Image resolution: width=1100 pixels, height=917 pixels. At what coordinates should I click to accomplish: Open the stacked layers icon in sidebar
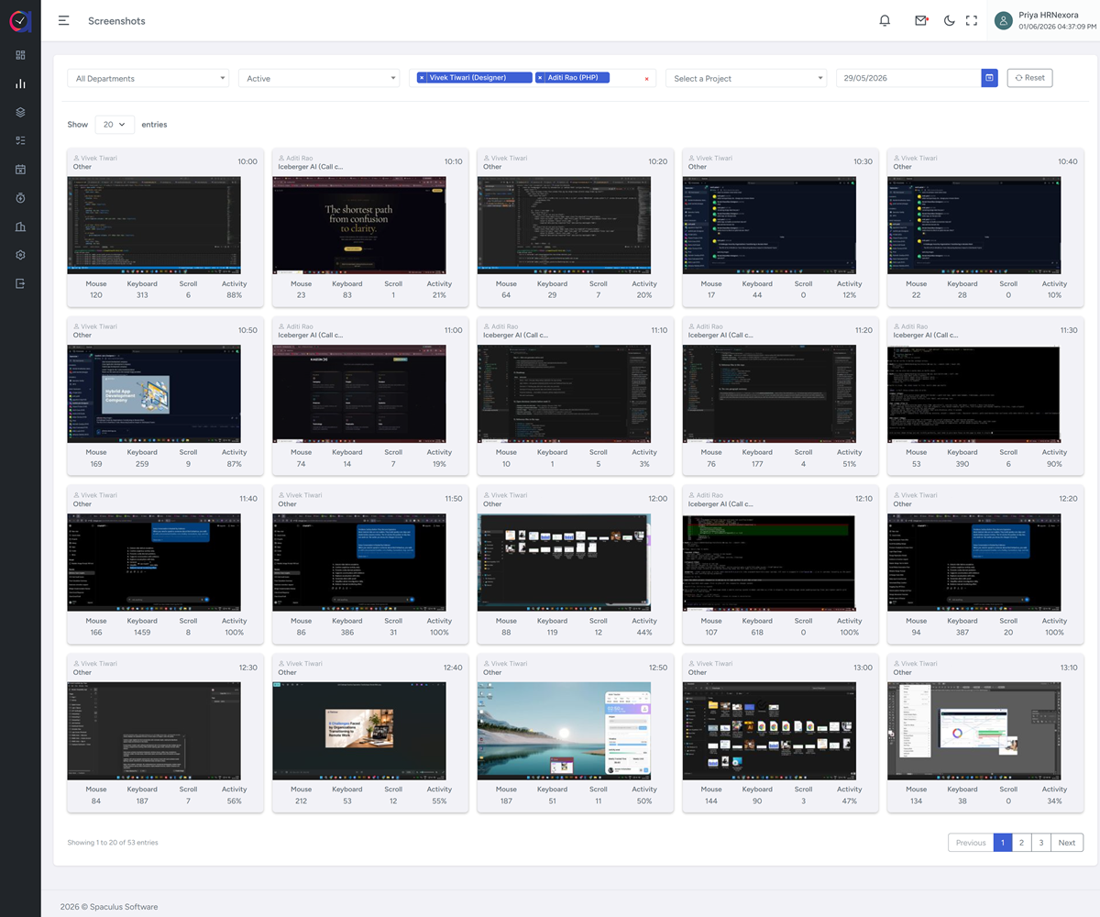[20, 112]
